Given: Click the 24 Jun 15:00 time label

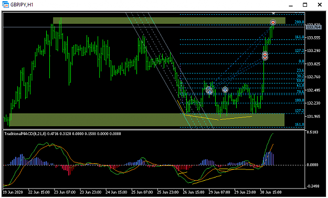Looking at the screenshot, I should pos(117,192).
